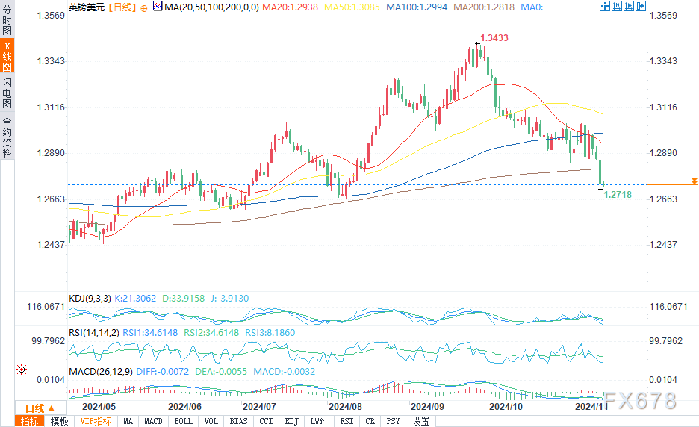Click the K:21.3062 value
699x427 pixels.
click(x=135, y=298)
